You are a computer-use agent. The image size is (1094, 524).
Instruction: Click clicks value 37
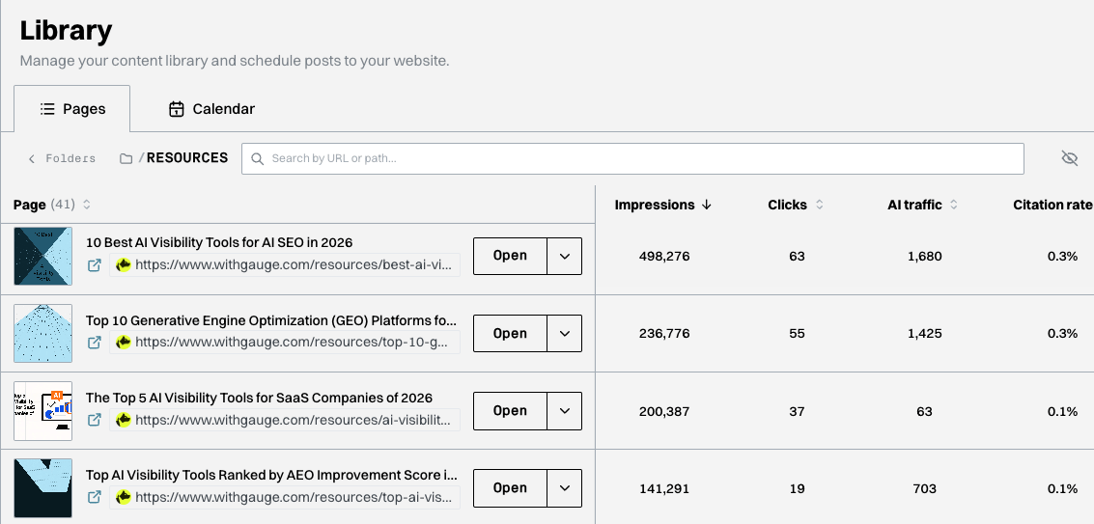point(797,412)
